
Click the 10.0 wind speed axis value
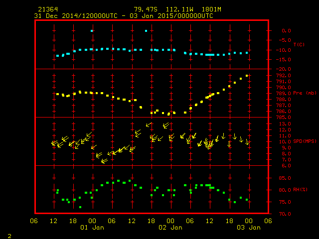pyautogui.click(x=285, y=142)
